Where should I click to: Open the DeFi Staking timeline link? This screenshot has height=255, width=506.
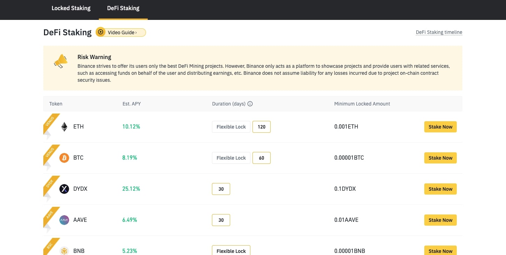tap(439, 32)
